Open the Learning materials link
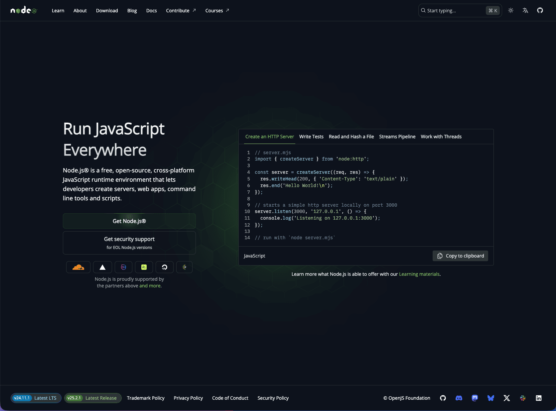 [x=419, y=274]
